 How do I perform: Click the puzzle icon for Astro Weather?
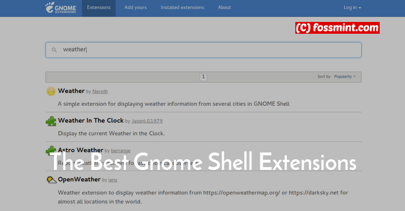coord(51,150)
